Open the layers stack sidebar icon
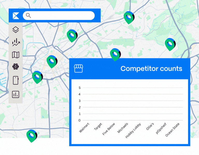The image size is (199, 155). point(16,30)
